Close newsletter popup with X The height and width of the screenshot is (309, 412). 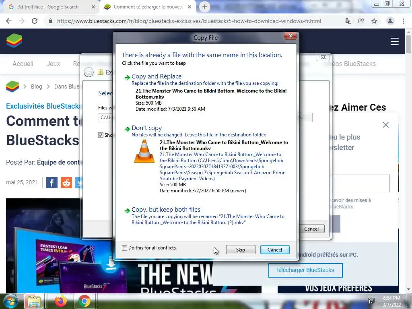click(386, 125)
